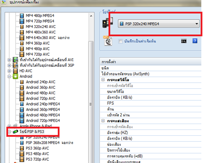
Task: Expand the HD AVC group
Action: click(x=9, y=71)
